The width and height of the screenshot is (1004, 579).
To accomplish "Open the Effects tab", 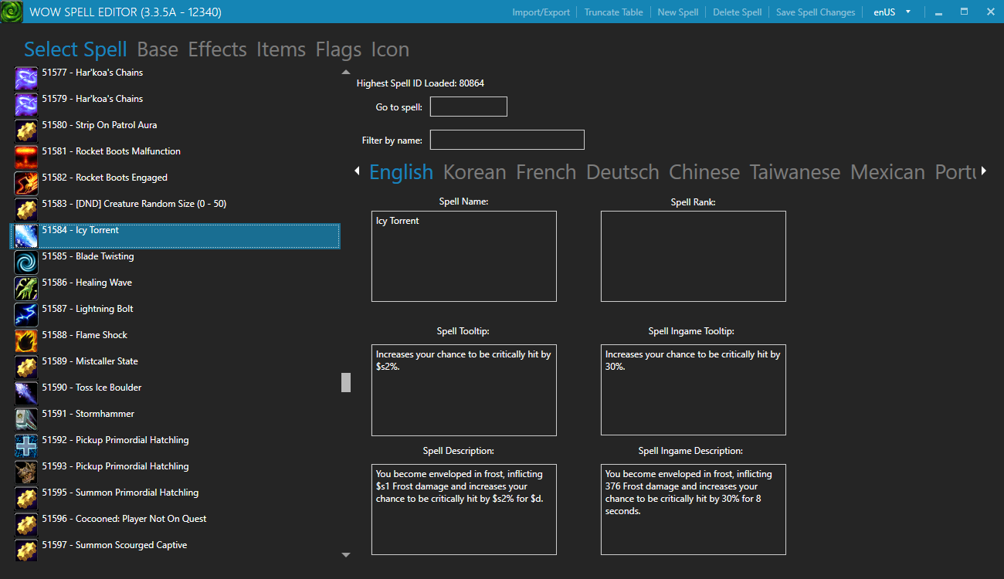I will (x=218, y=49).
